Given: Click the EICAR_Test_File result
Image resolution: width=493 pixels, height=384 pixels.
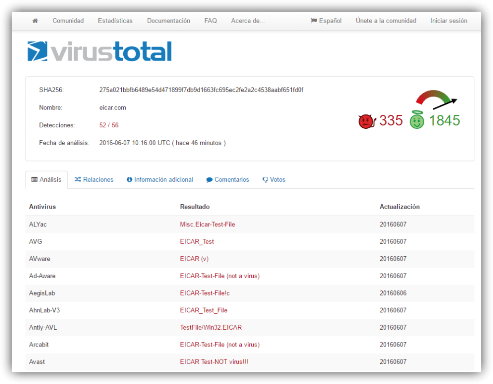Looking at the screenshot, I should (x=204, y=310).
